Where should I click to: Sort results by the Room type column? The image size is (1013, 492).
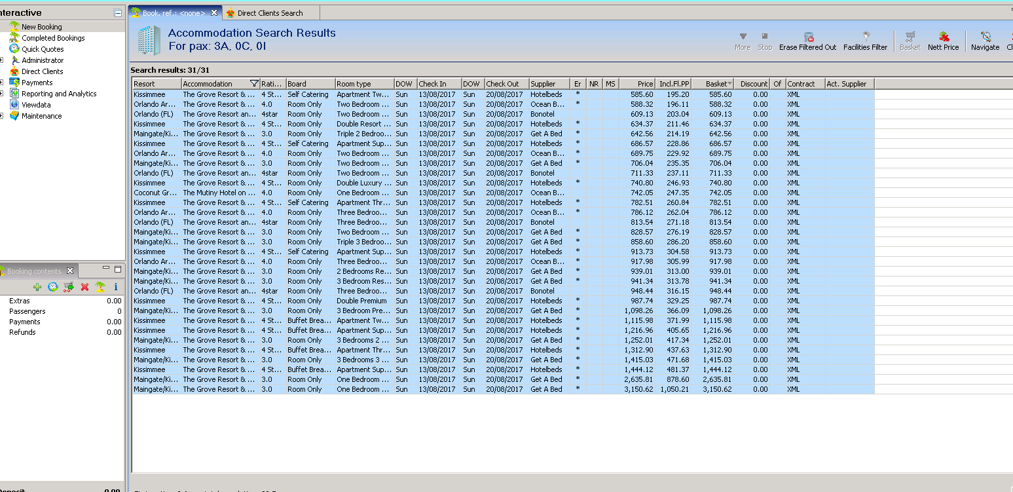point(365,84)
